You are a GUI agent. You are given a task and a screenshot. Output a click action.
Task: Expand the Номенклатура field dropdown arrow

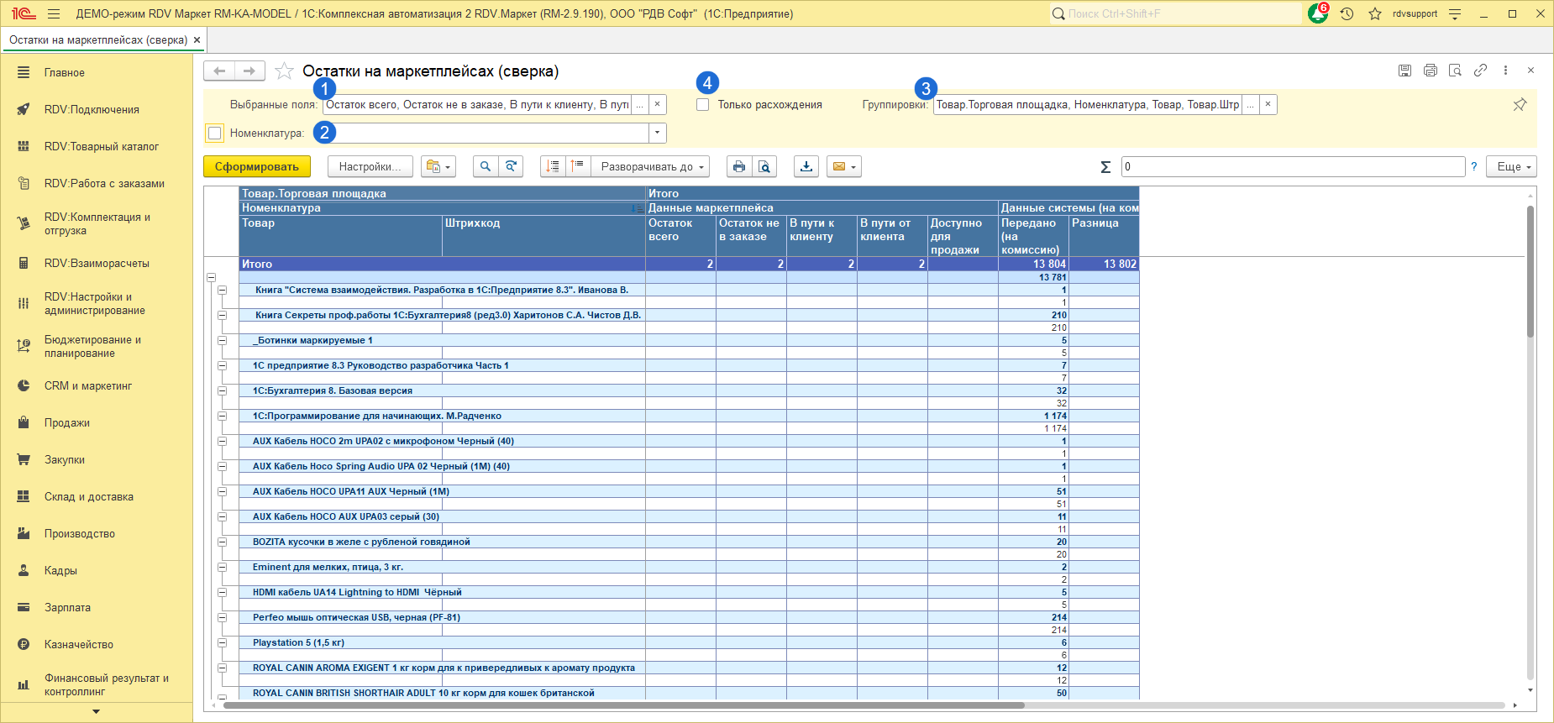(657, 133)
